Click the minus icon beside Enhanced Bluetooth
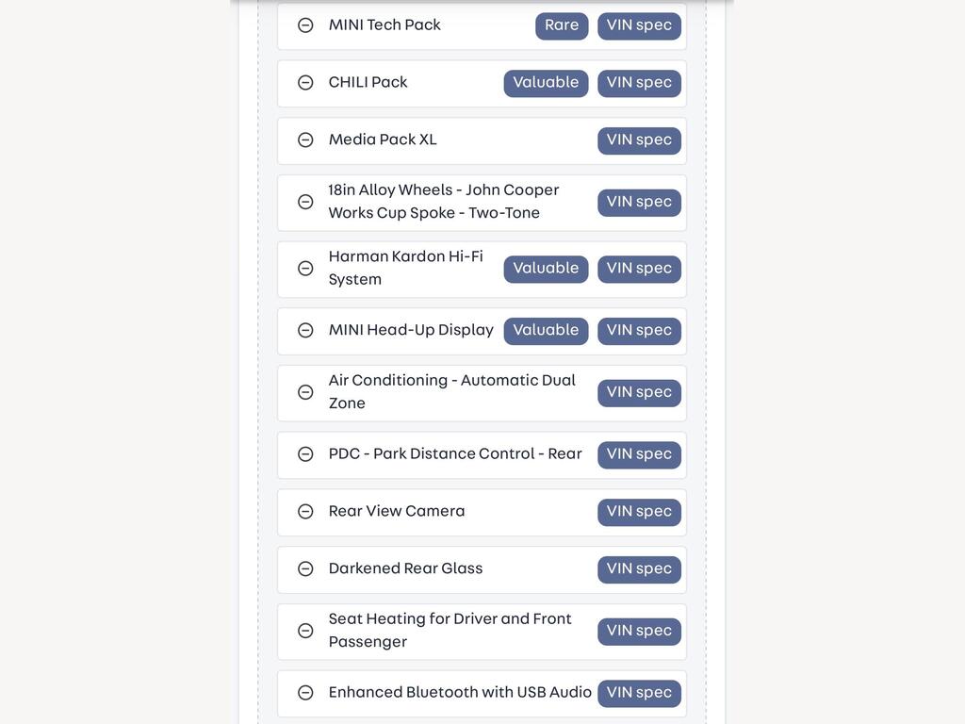Image resolution: width=965 pixels, height=724 pixels. pyautogui.click(x=305, y=693)
